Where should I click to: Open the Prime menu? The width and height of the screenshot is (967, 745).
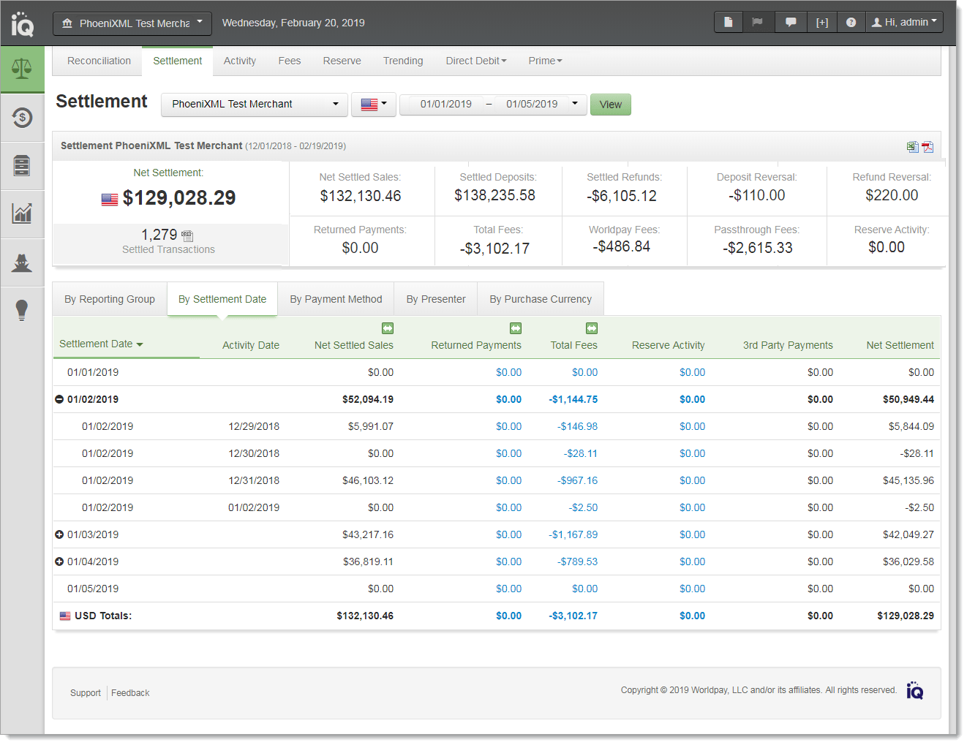tap(546, 61)
